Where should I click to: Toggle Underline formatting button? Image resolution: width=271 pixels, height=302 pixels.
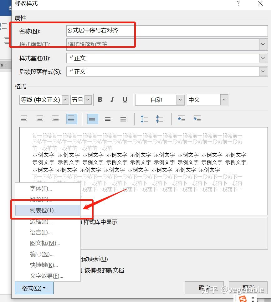tap(125, 99)
